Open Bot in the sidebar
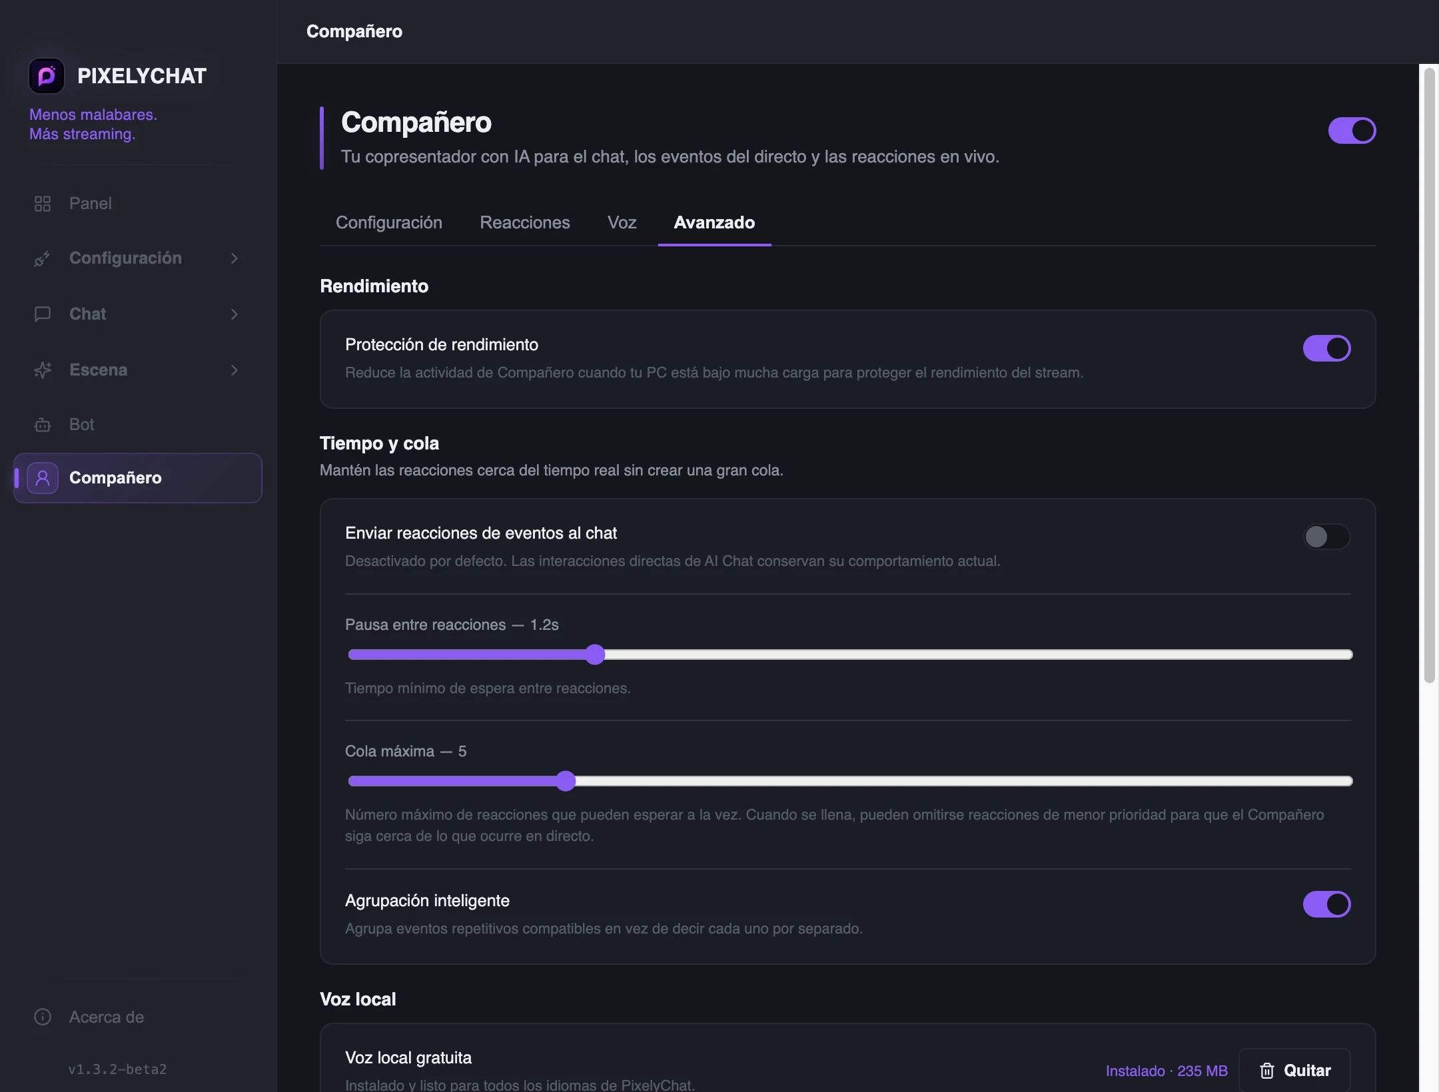The height and width of the screenshot is (1092, 1439). [x=138, y=425]
